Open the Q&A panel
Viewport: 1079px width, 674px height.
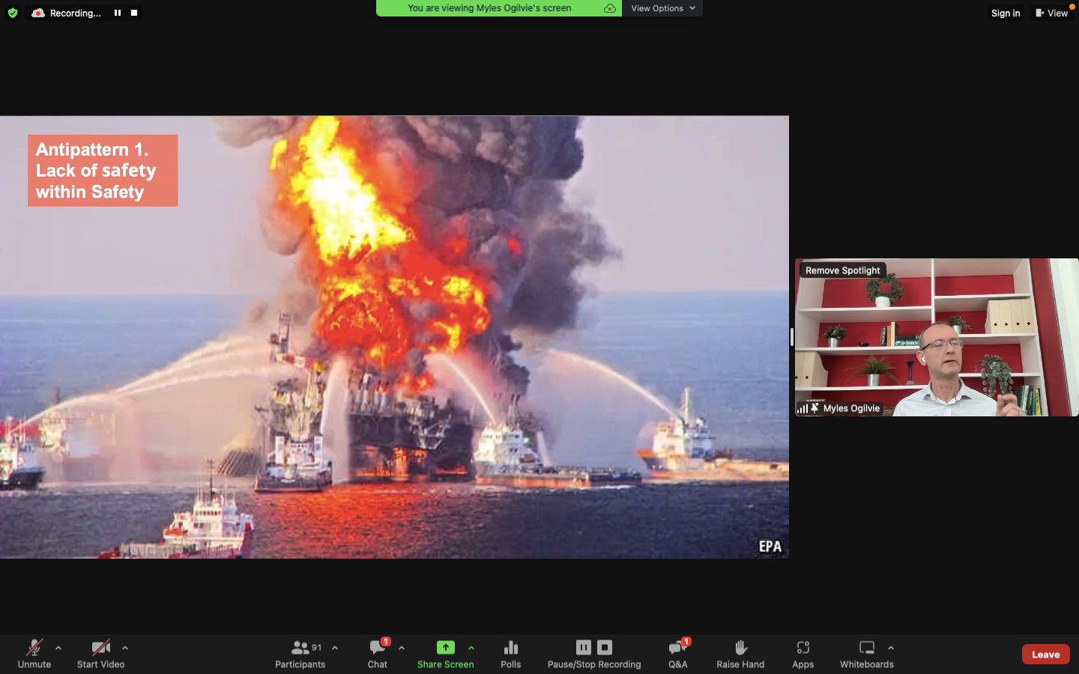678,654
